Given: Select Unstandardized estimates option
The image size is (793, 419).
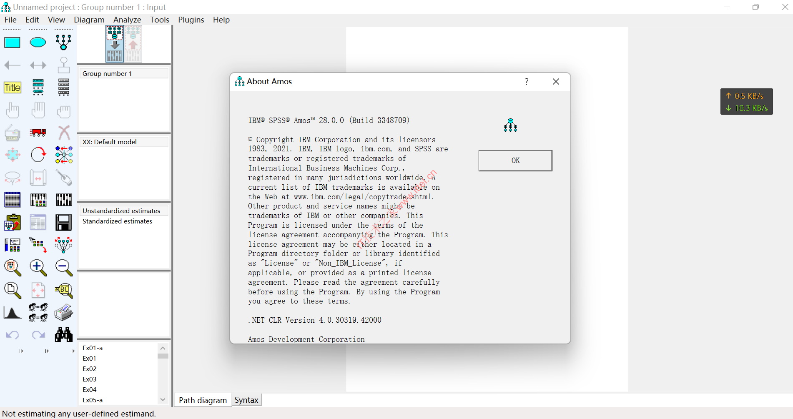Looking at the screenshot, I should tap(124, 211).
